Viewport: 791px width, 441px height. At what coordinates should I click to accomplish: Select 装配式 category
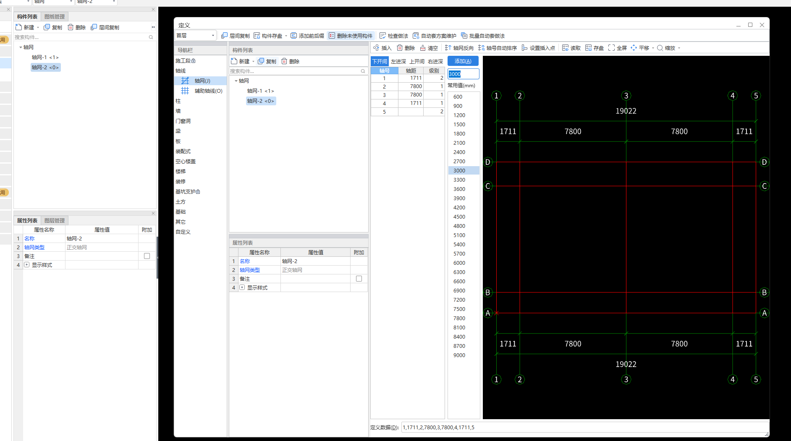[x=183, y=151]
